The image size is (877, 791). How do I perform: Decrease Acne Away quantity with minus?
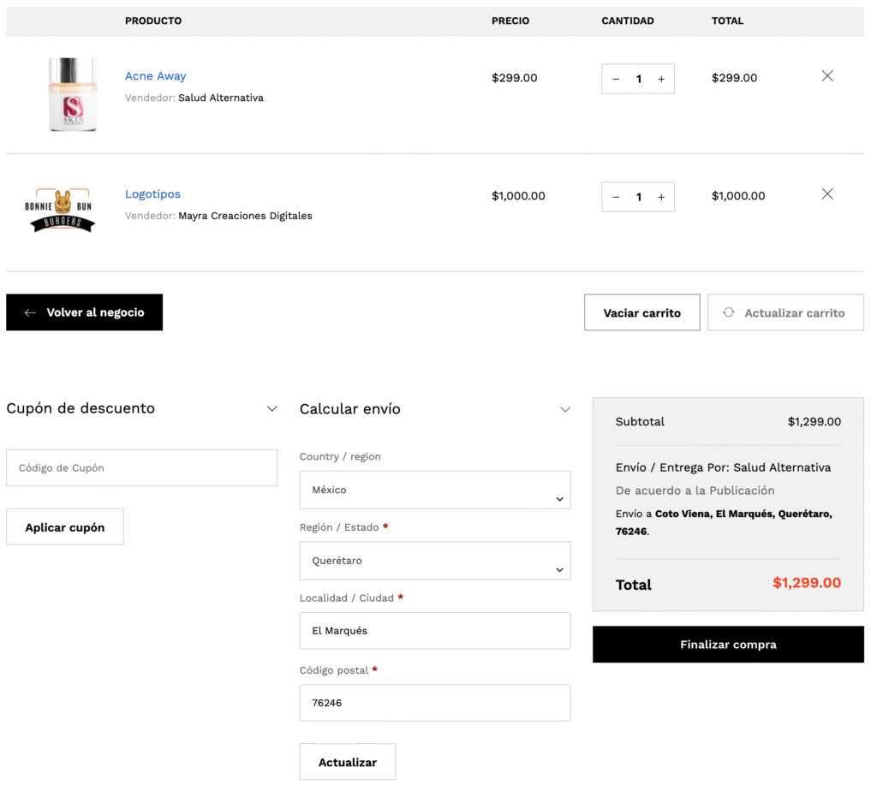coord(616,79)
